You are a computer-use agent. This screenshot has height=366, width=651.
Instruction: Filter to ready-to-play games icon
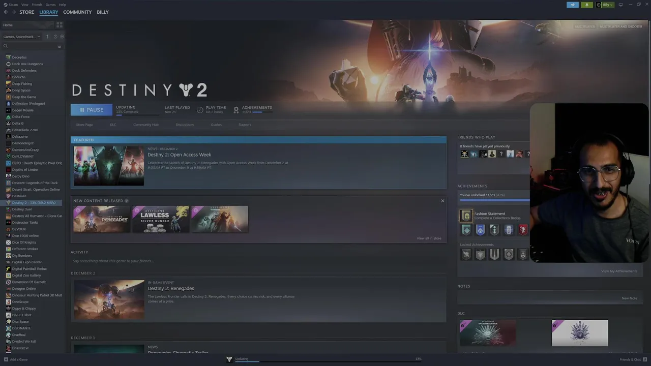point(62,37)
